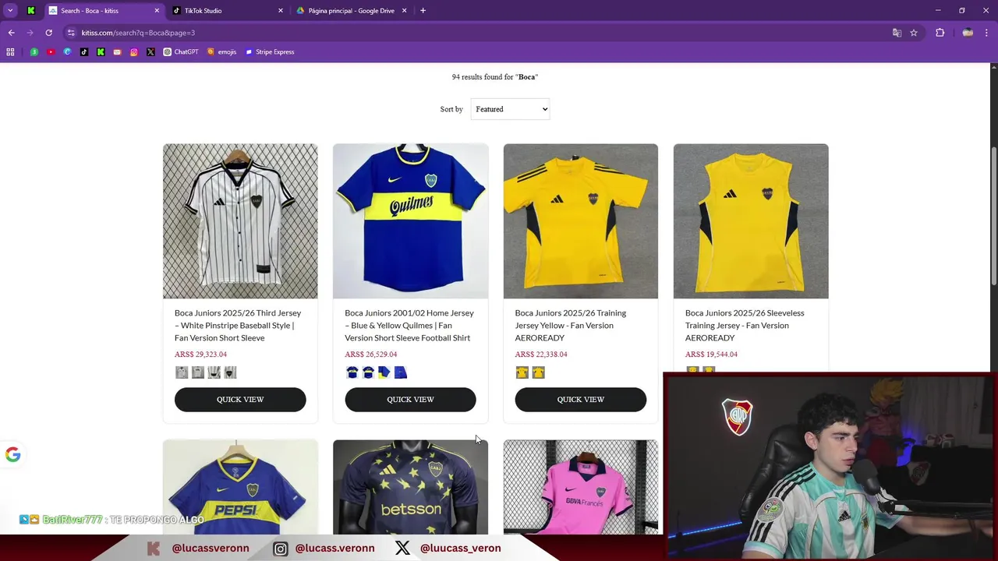The width and height of the screenshot is (998, 561).
Task: Open the apps grid in the bookmarks bar
Action: point(10,52)
